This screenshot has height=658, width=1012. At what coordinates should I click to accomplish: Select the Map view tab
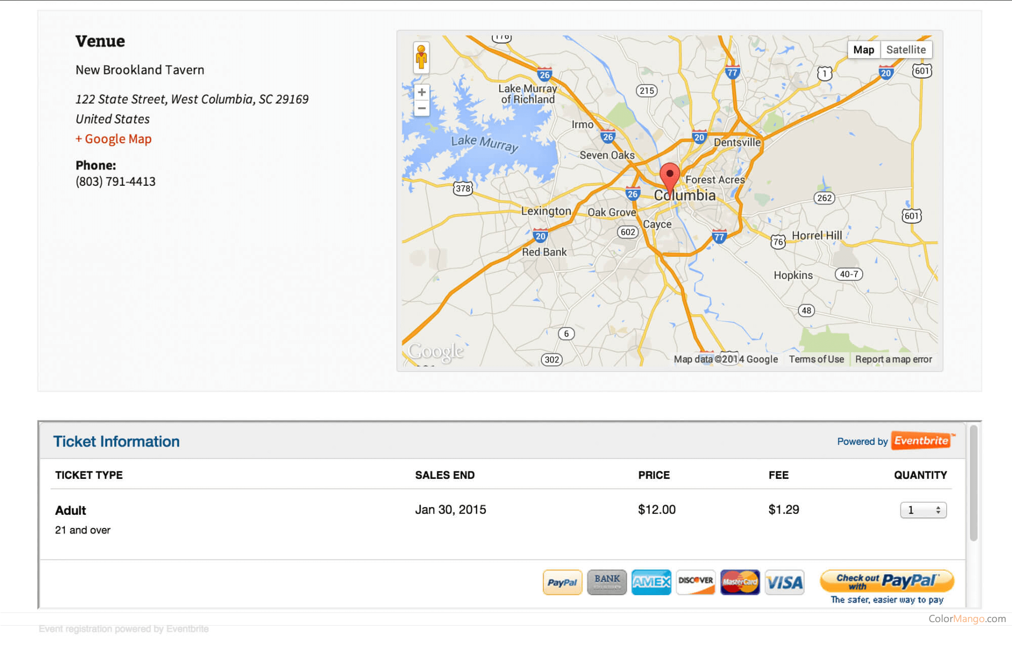[x=863, y=50]
